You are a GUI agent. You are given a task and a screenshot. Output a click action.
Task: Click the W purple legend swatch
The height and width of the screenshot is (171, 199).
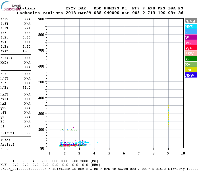191,37
